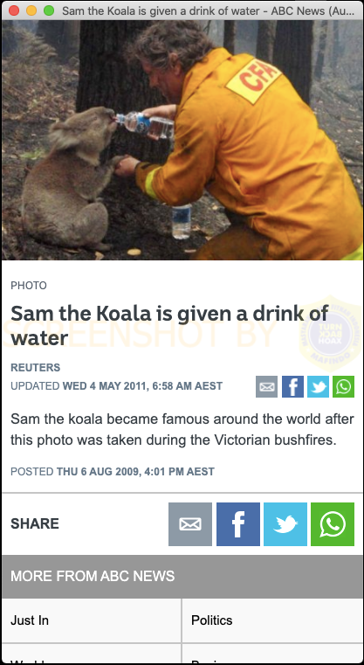
Task: Click the REUTERS source label
Action: click(x=36, y=368)
